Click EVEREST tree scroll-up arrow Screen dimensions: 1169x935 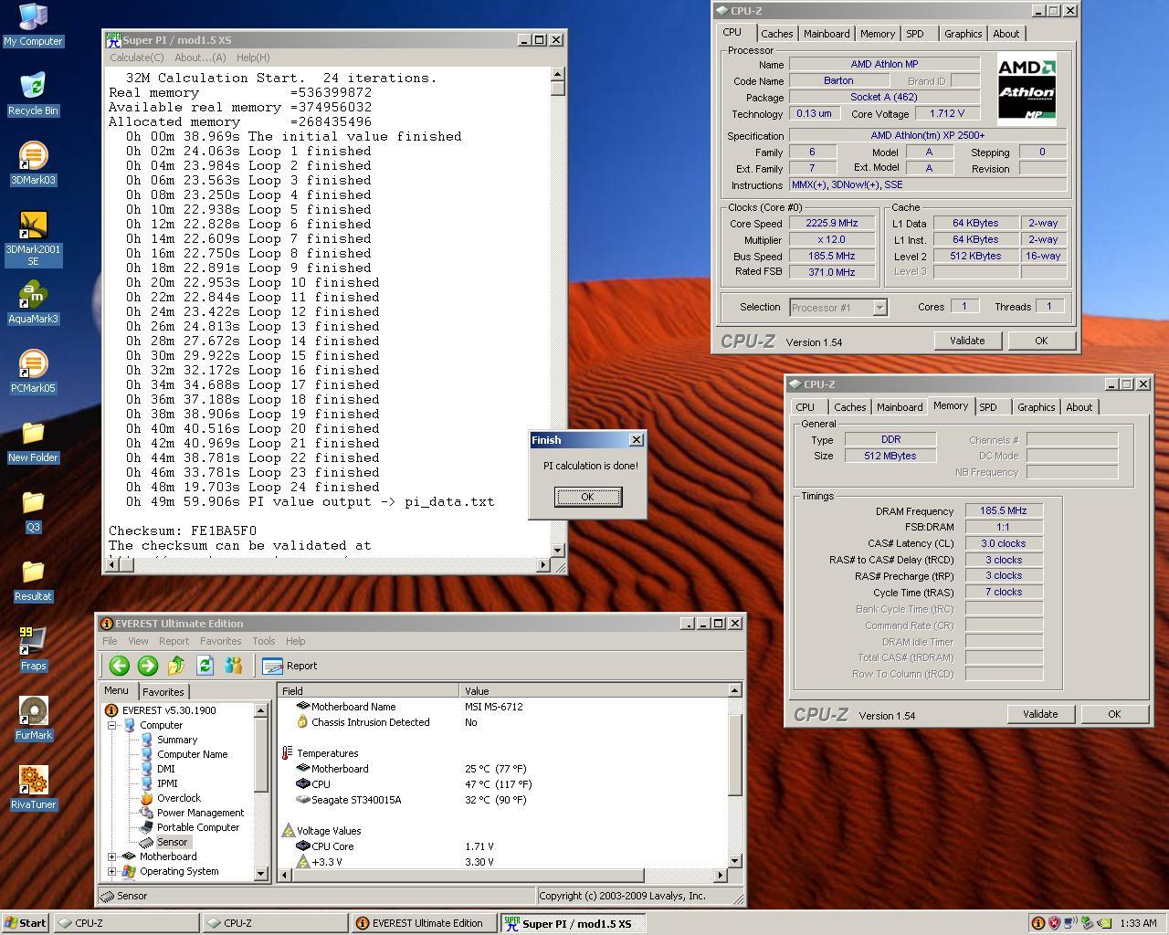coord(260,710)
